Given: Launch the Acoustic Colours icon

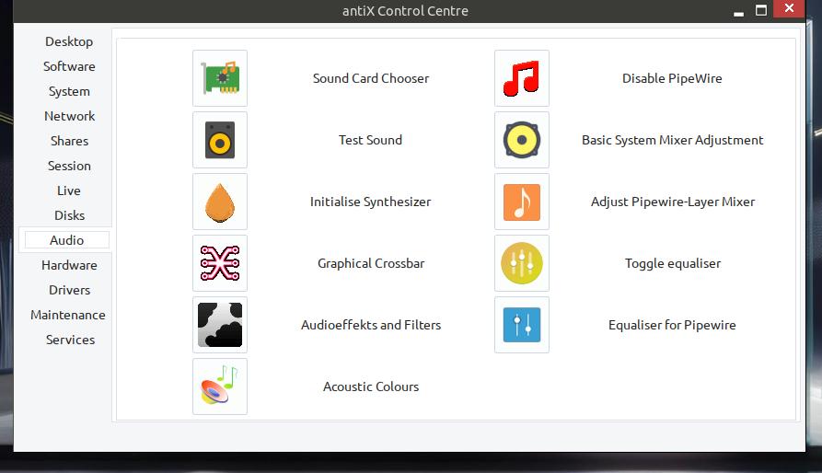Looking at the screenshot, I should 220,386.
